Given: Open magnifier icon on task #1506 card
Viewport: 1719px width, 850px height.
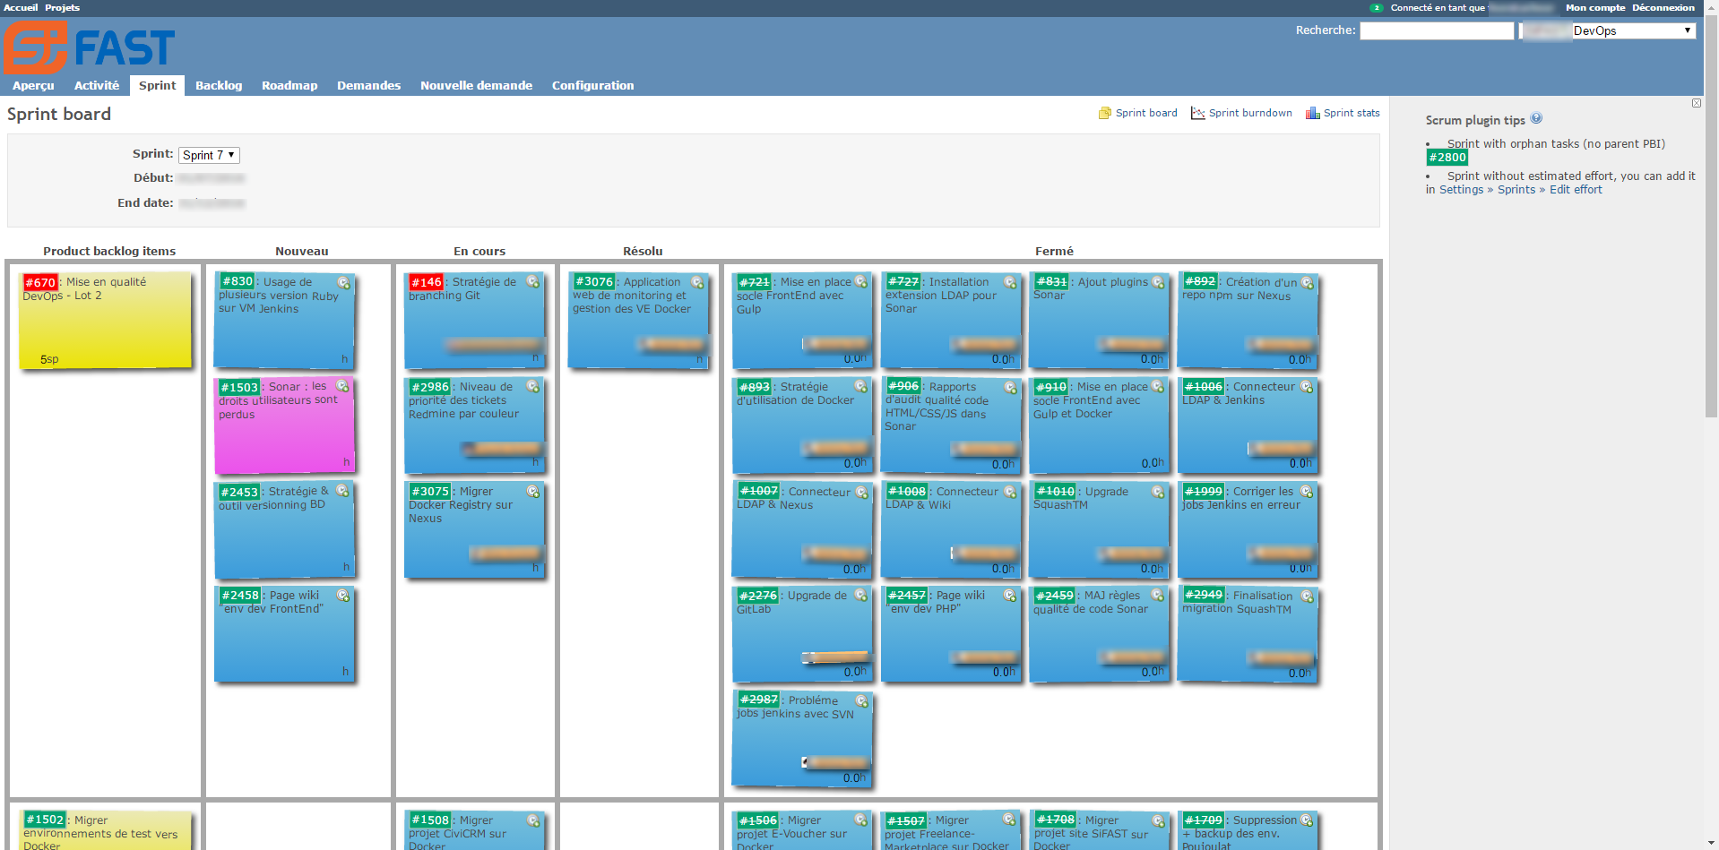Looking at the screenshot, I should click(x=861, y=820).
